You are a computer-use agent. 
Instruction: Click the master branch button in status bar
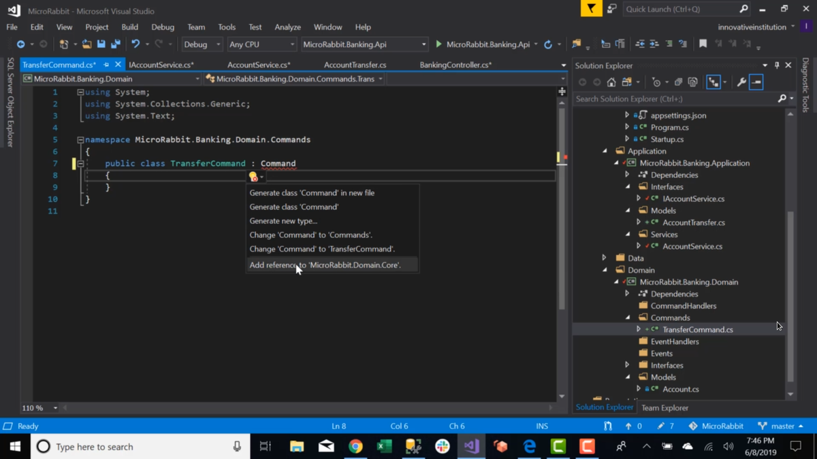[780, 426]
